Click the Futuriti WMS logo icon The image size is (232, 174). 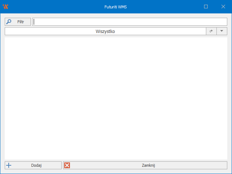[x=5, y=7]
